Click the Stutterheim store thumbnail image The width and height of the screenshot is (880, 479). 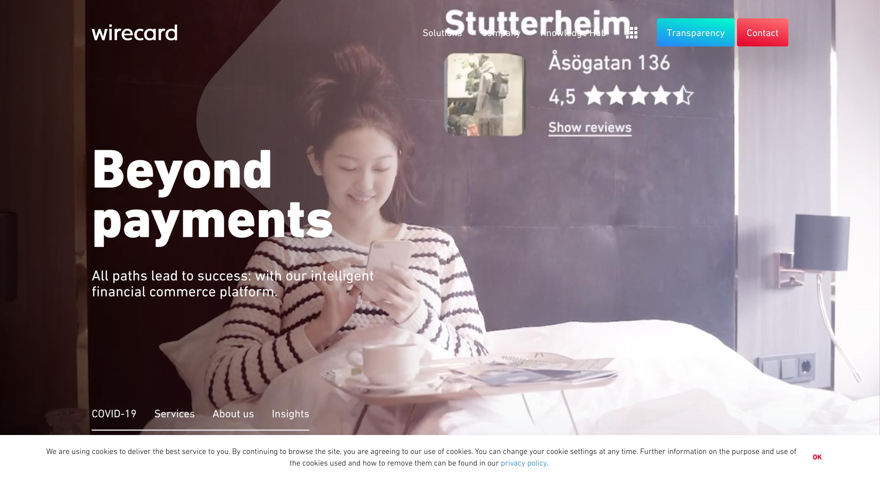tap(484, 94)
